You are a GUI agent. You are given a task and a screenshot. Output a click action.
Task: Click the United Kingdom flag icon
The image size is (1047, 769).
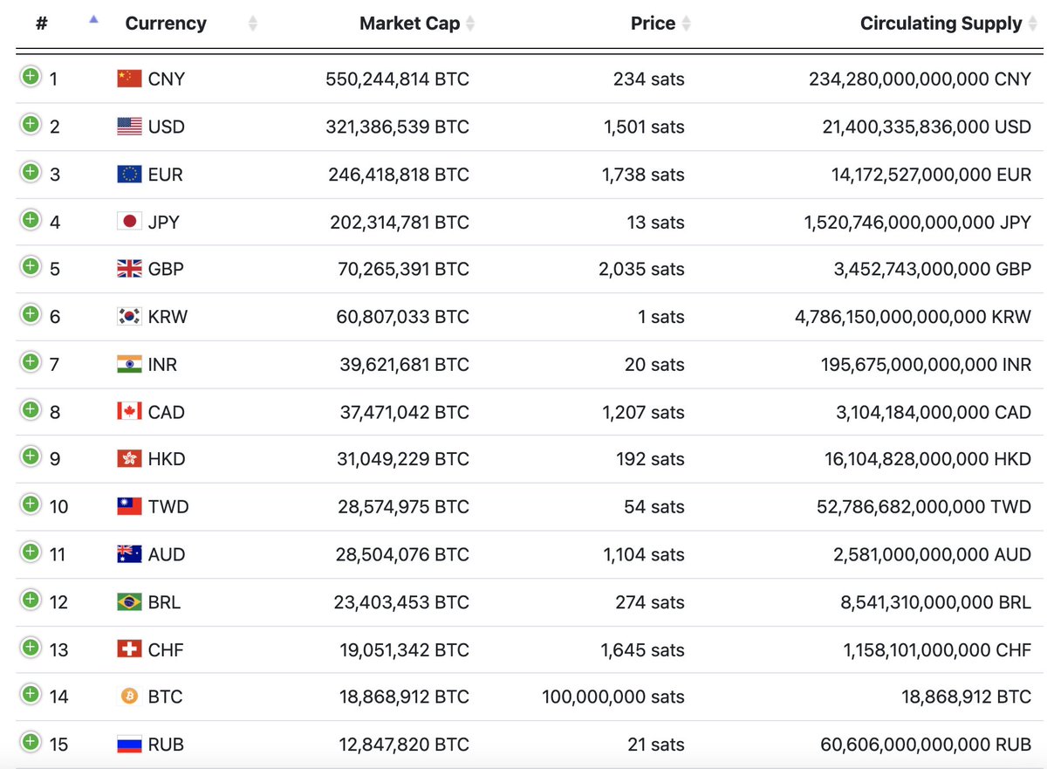point(129,269)
